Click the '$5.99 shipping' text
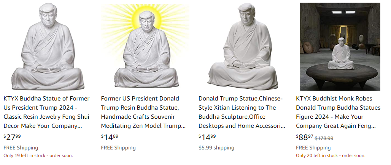Screen dimensions: 391x165 coord(216,148)
